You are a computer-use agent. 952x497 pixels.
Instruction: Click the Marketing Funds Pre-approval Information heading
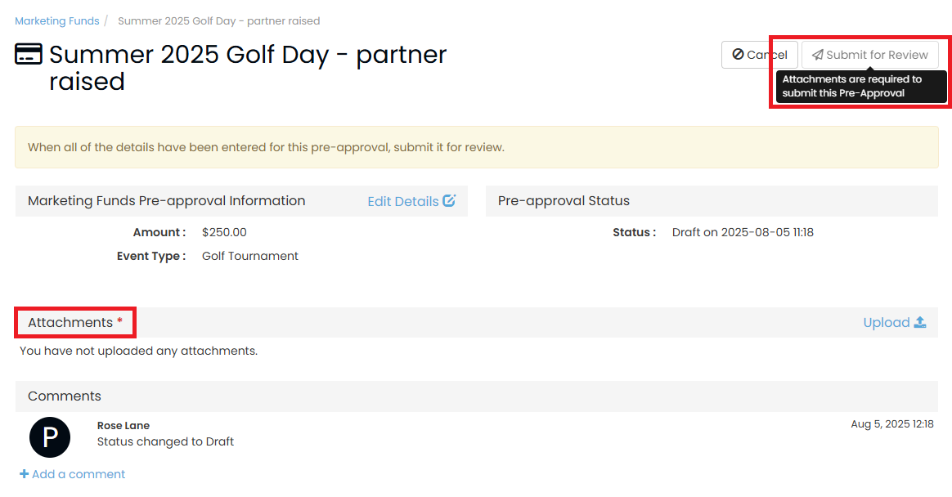(x=166, y=201)
